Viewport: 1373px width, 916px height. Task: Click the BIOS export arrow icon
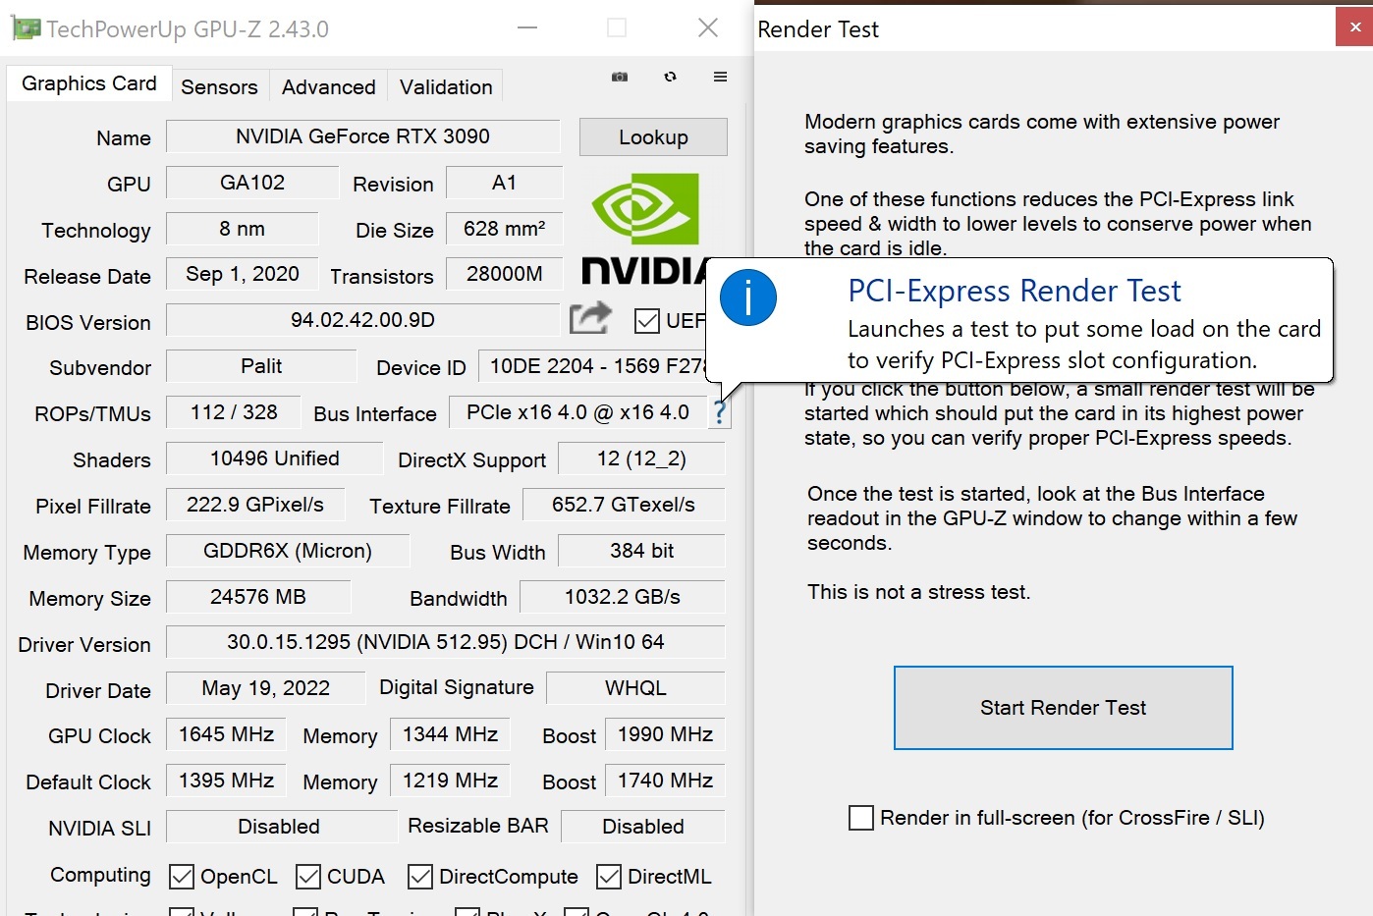590,318
